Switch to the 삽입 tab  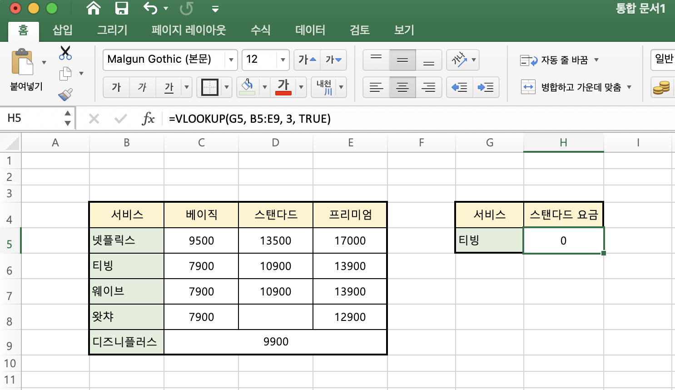[x=63, y=30]
